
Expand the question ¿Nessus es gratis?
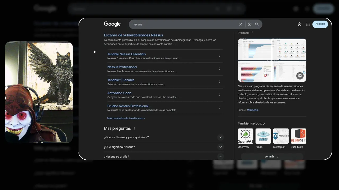(164, 156)
